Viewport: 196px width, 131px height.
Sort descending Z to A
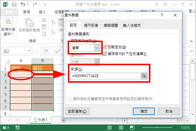[x=54, y=31]
